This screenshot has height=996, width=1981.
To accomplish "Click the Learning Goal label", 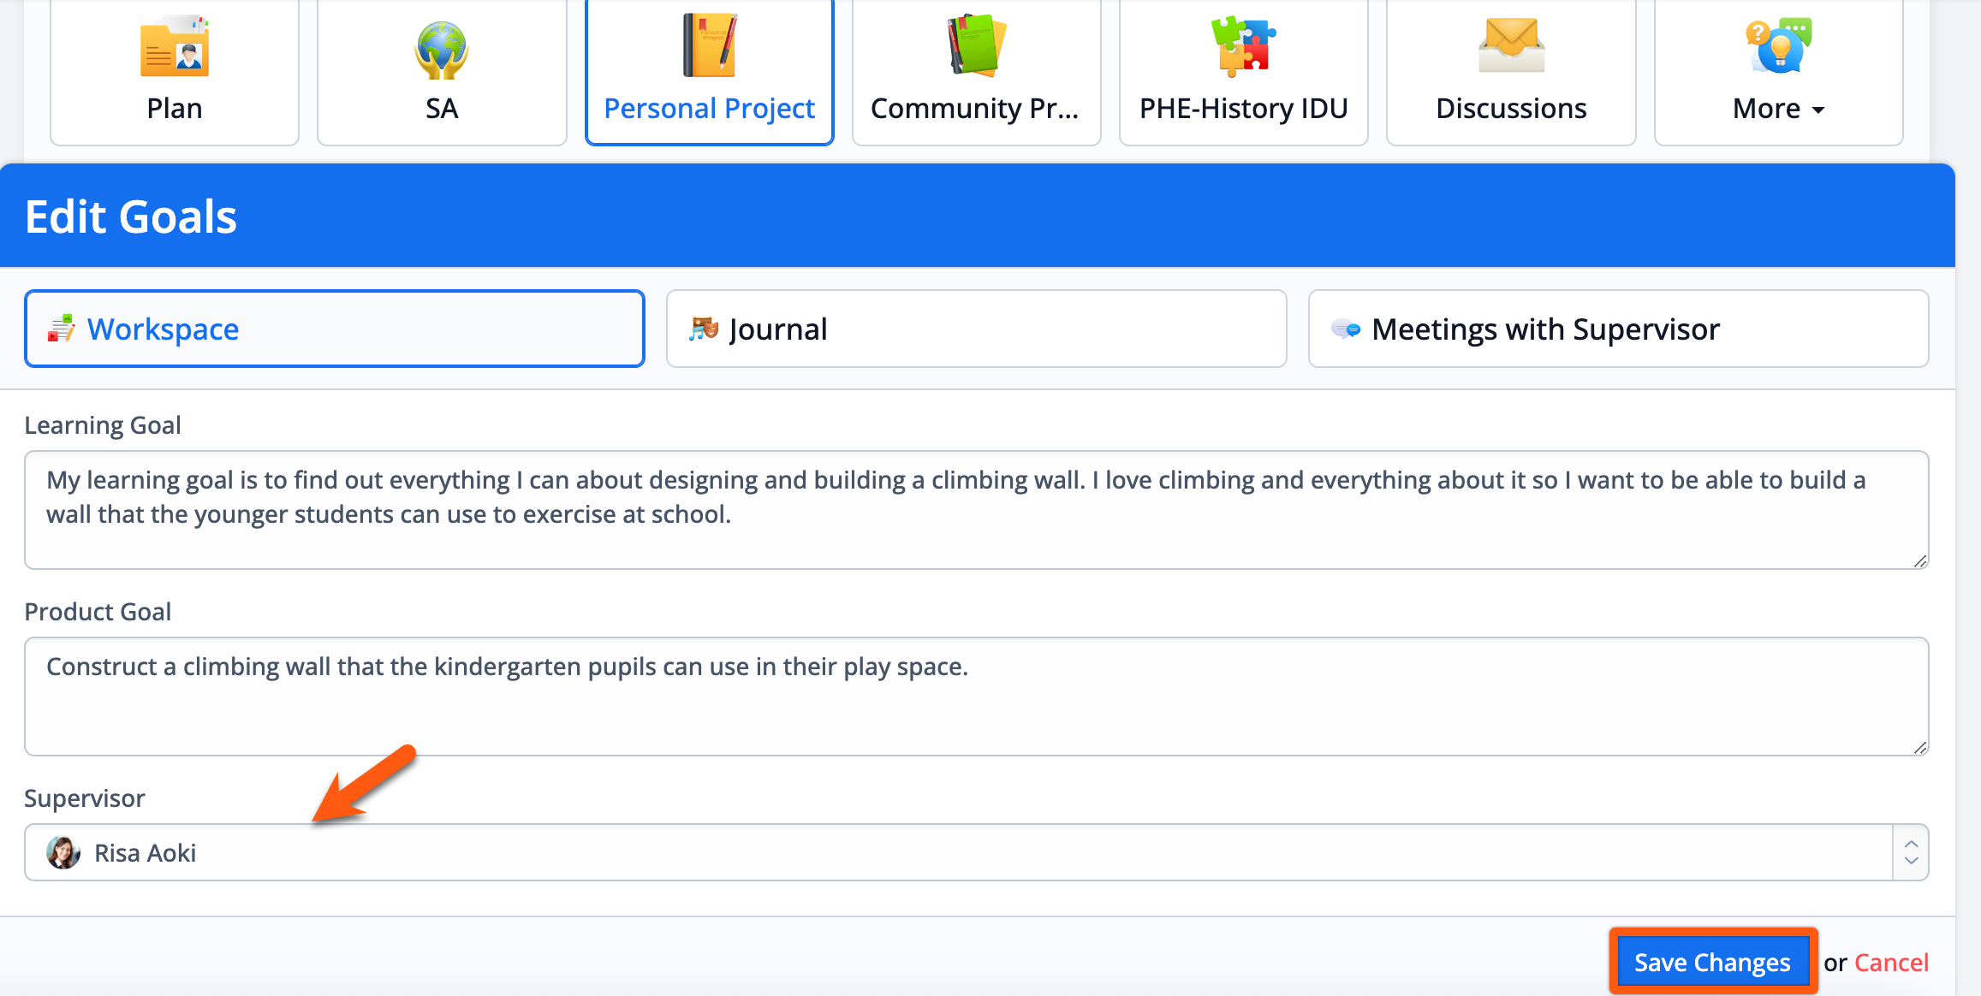I will pyautogui.click(x=103, y=425).
